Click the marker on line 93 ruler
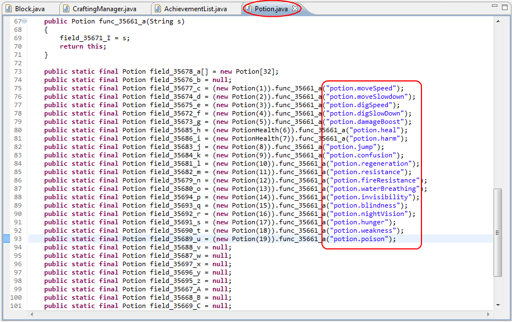The height and width of the screenshot is (322, 512). (7, 239)
